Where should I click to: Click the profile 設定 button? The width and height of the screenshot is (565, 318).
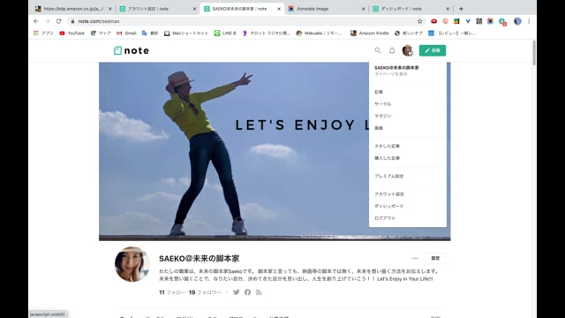435,258
